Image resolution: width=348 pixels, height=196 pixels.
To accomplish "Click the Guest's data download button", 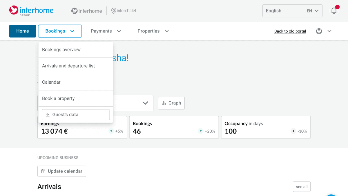I will 76,115.
